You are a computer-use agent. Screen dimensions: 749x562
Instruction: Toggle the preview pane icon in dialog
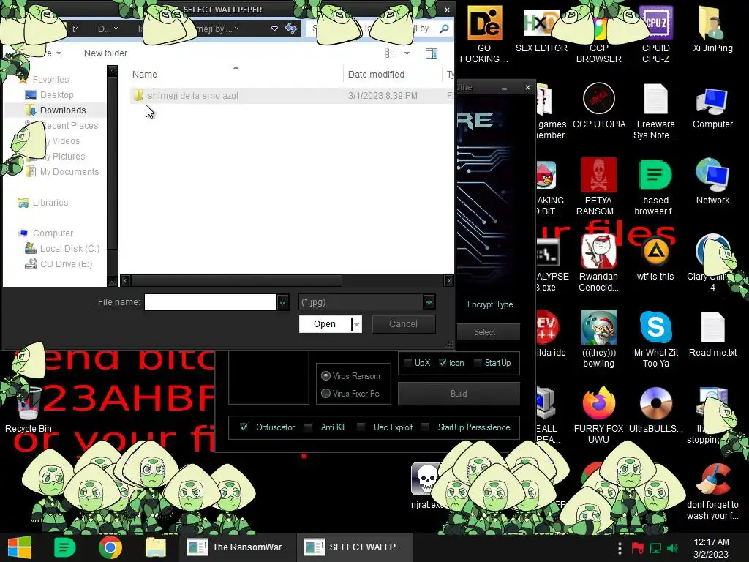click(x=432, y=53)
